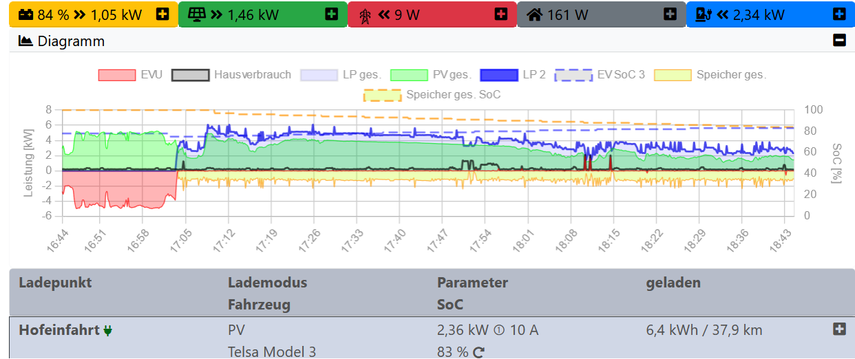Click the Diagramm chart icon
This screenshot has height=359, width=855.
click(25, 41)
